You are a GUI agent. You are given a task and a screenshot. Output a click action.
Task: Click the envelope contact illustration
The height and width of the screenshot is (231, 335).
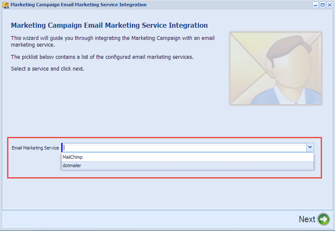[276, 68]
